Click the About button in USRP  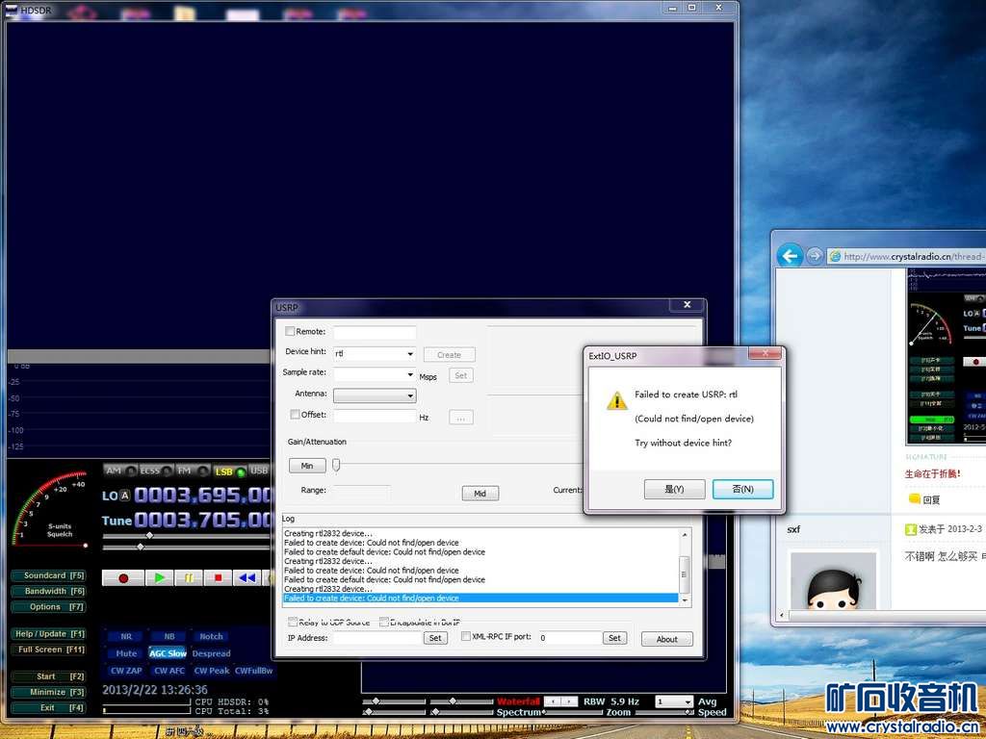coord(667,639)
